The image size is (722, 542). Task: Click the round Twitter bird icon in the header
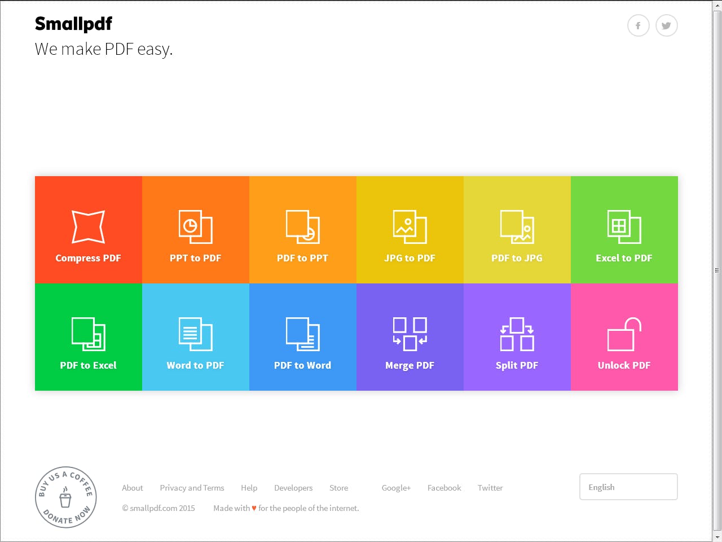pyautogui.click(x=667, y=25)
